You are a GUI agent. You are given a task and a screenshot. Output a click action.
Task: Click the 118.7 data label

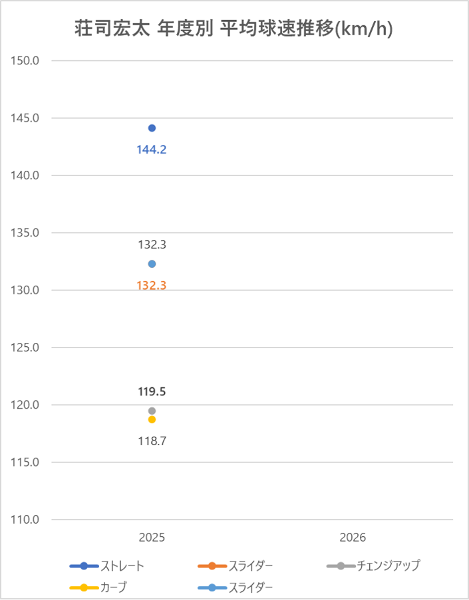click(152, 441)
